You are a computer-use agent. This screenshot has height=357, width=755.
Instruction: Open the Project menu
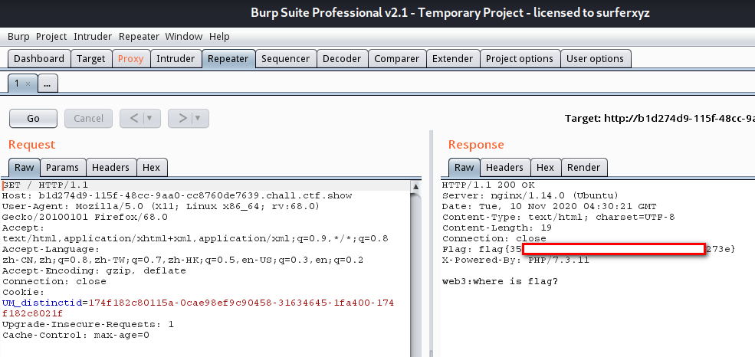point(51,37)
